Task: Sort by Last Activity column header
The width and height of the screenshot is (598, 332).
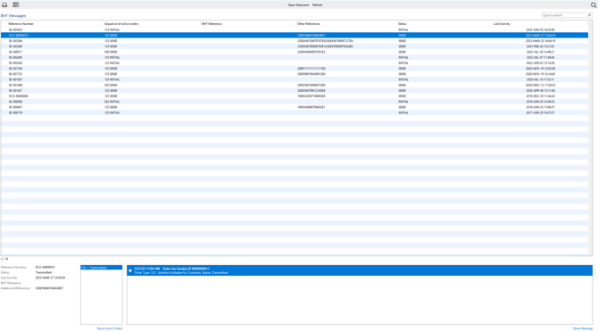Action: tap(502, 23)
